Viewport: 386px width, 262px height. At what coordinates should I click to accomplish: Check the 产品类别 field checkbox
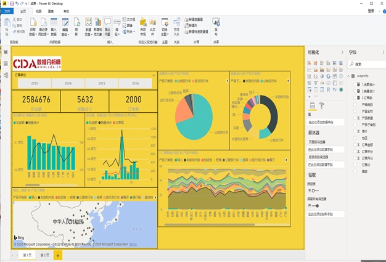(355, 104)
